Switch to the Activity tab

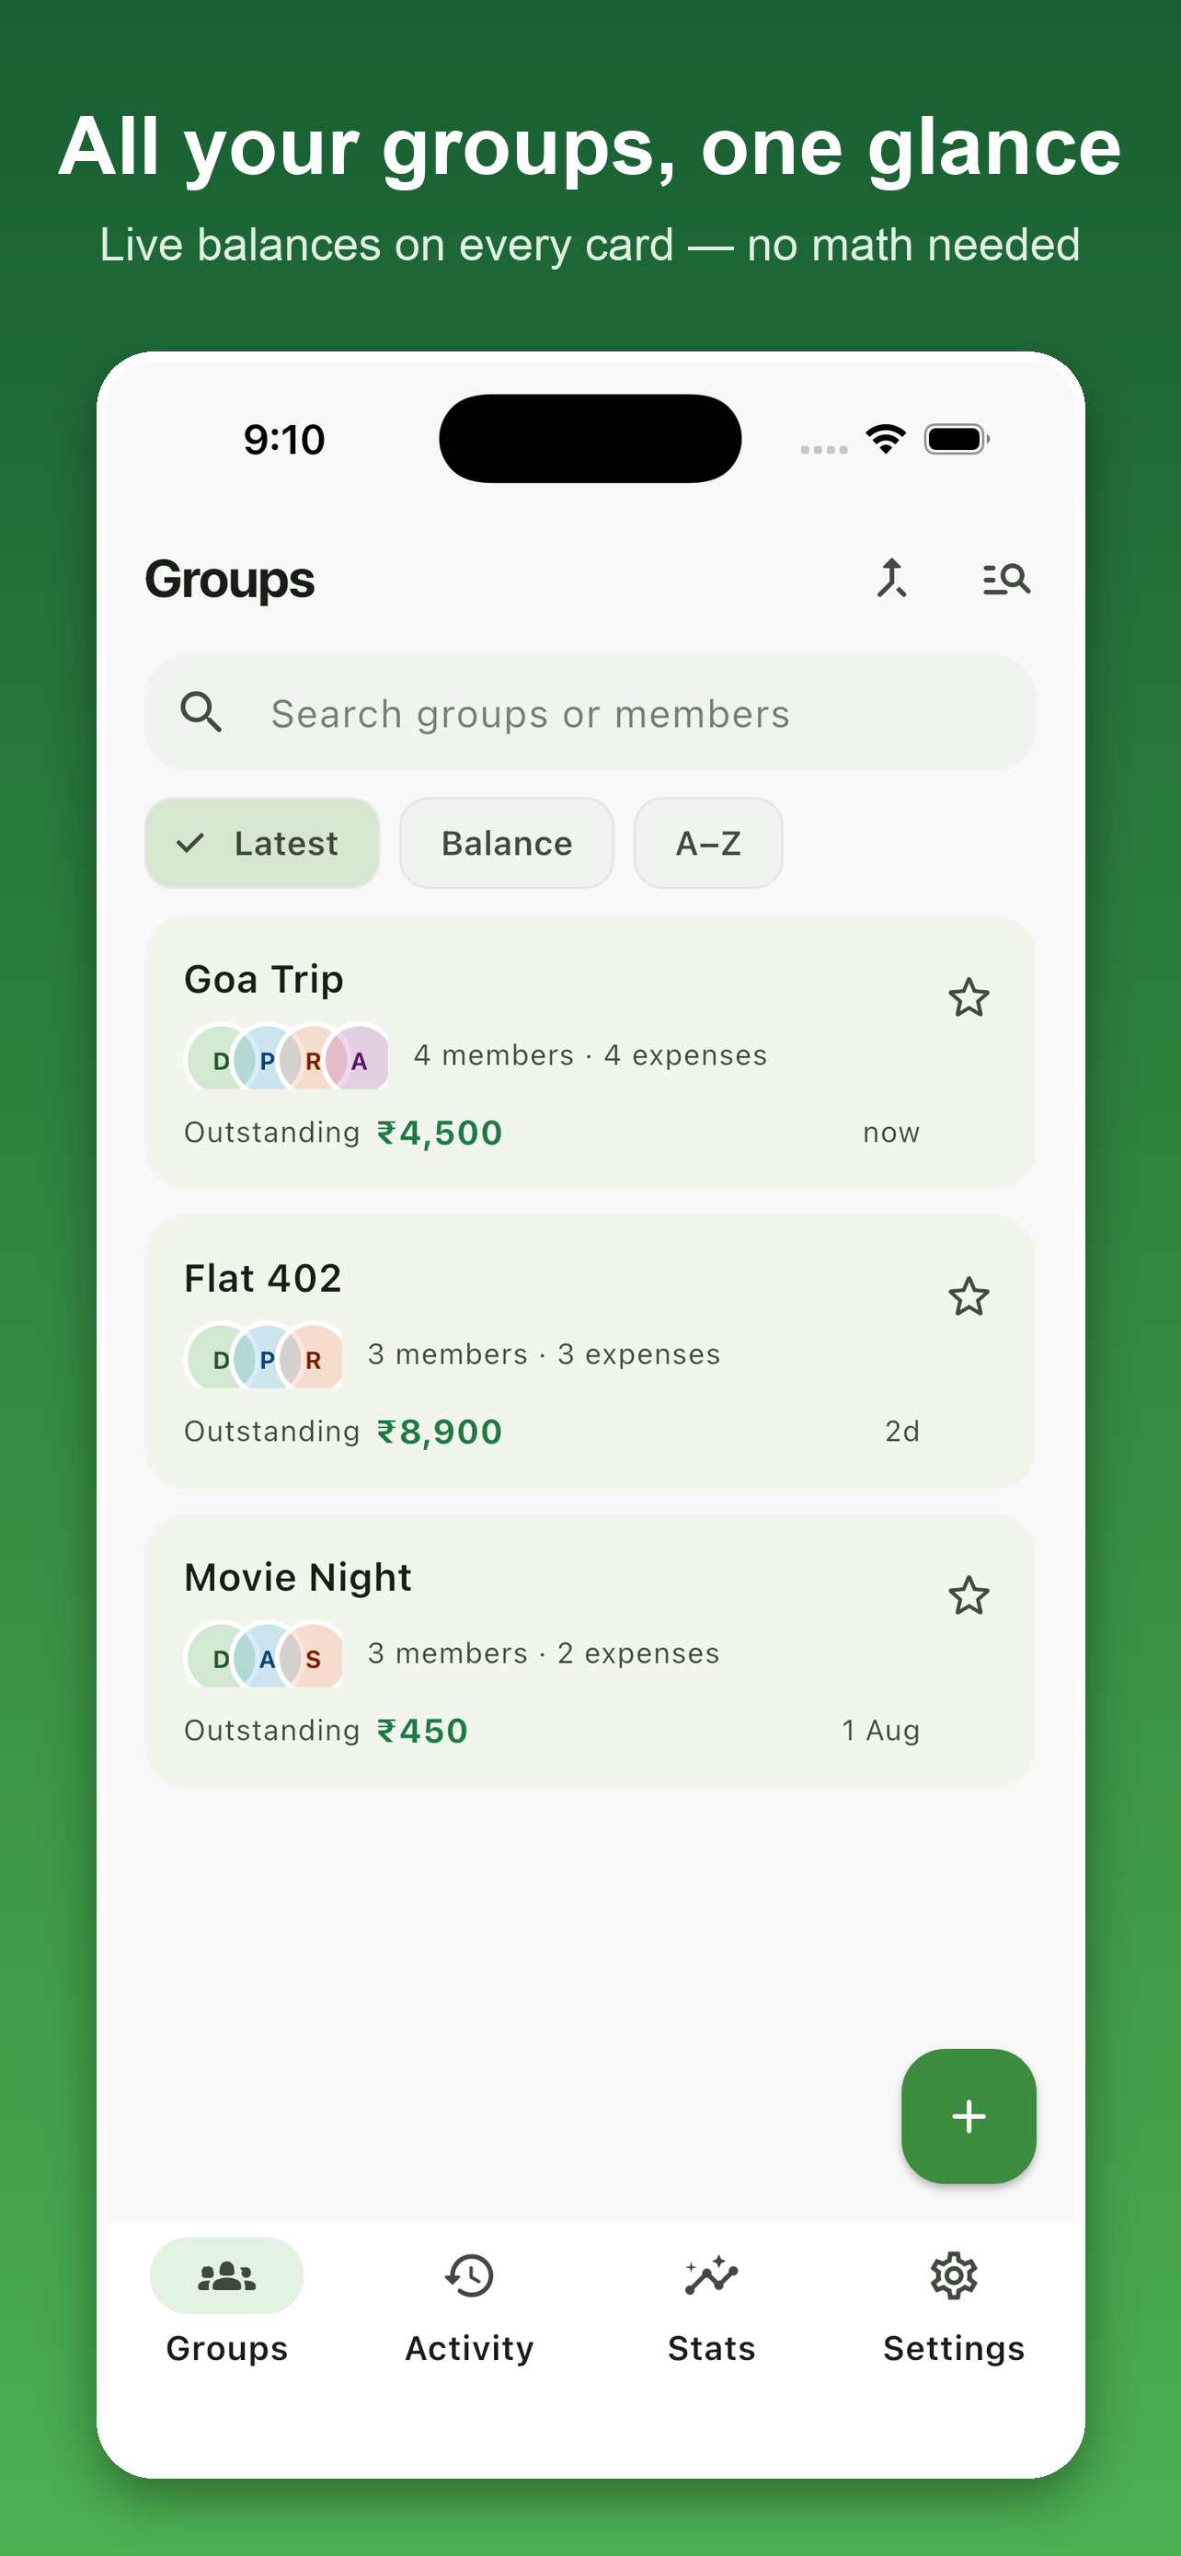[x=469, y=2307]
